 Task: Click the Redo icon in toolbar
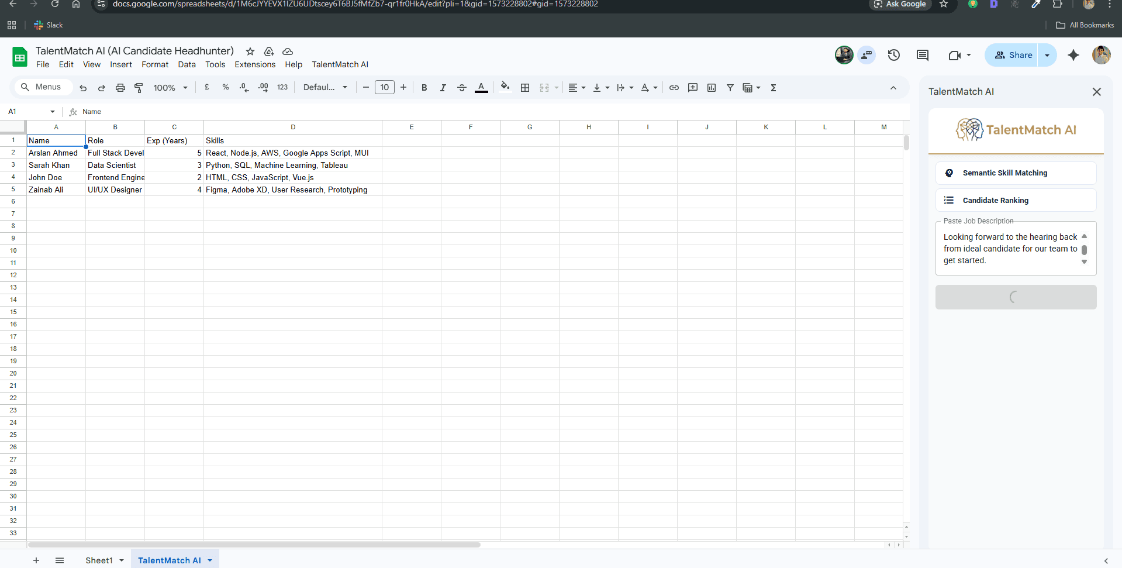101,88
